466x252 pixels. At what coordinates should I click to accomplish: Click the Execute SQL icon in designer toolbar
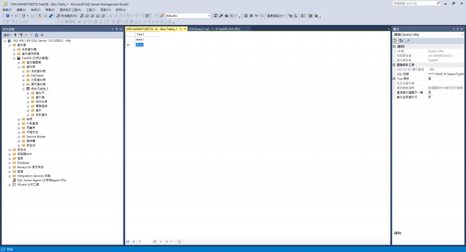(x=290, y=16)
